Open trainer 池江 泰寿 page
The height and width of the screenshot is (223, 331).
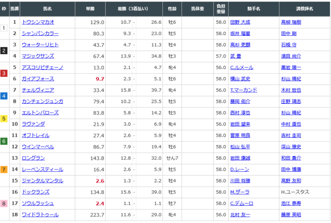(290, 203)
